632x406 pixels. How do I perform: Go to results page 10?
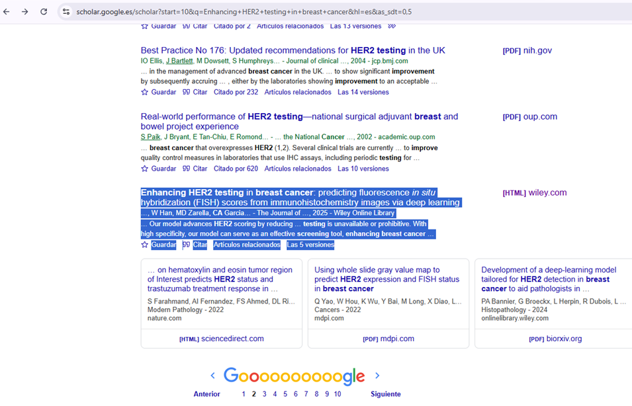pyautogui.click(x=338, y=394)
